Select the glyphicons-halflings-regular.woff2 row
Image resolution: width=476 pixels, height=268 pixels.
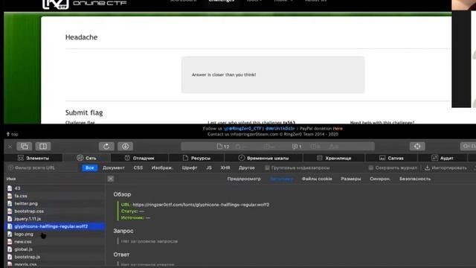click(x=55, y=226)
